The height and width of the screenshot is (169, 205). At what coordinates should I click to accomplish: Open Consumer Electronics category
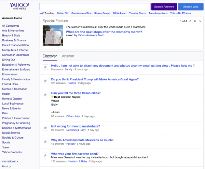pos(16,55)
